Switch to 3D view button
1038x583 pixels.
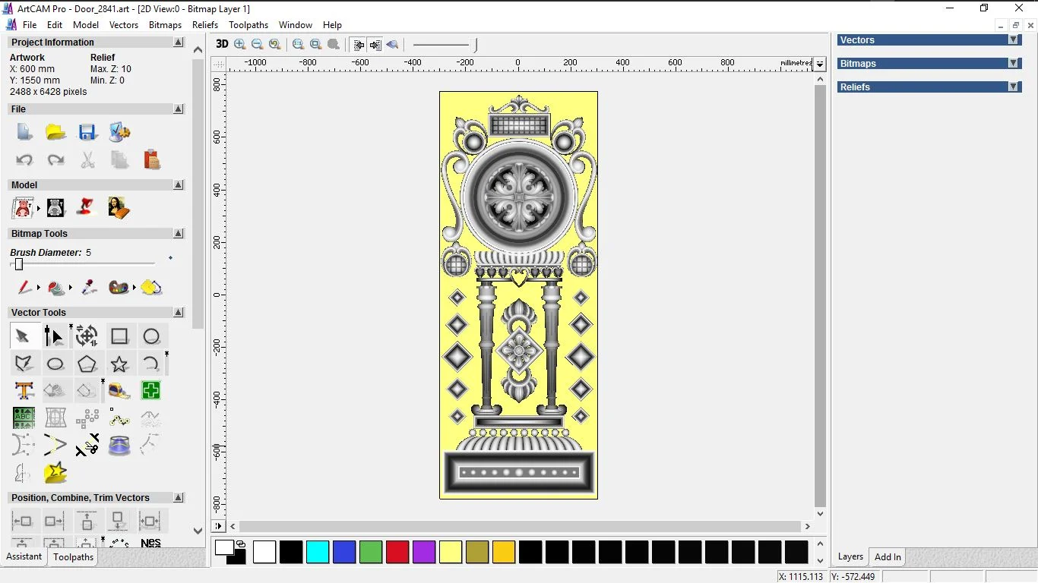click(222, 45)
